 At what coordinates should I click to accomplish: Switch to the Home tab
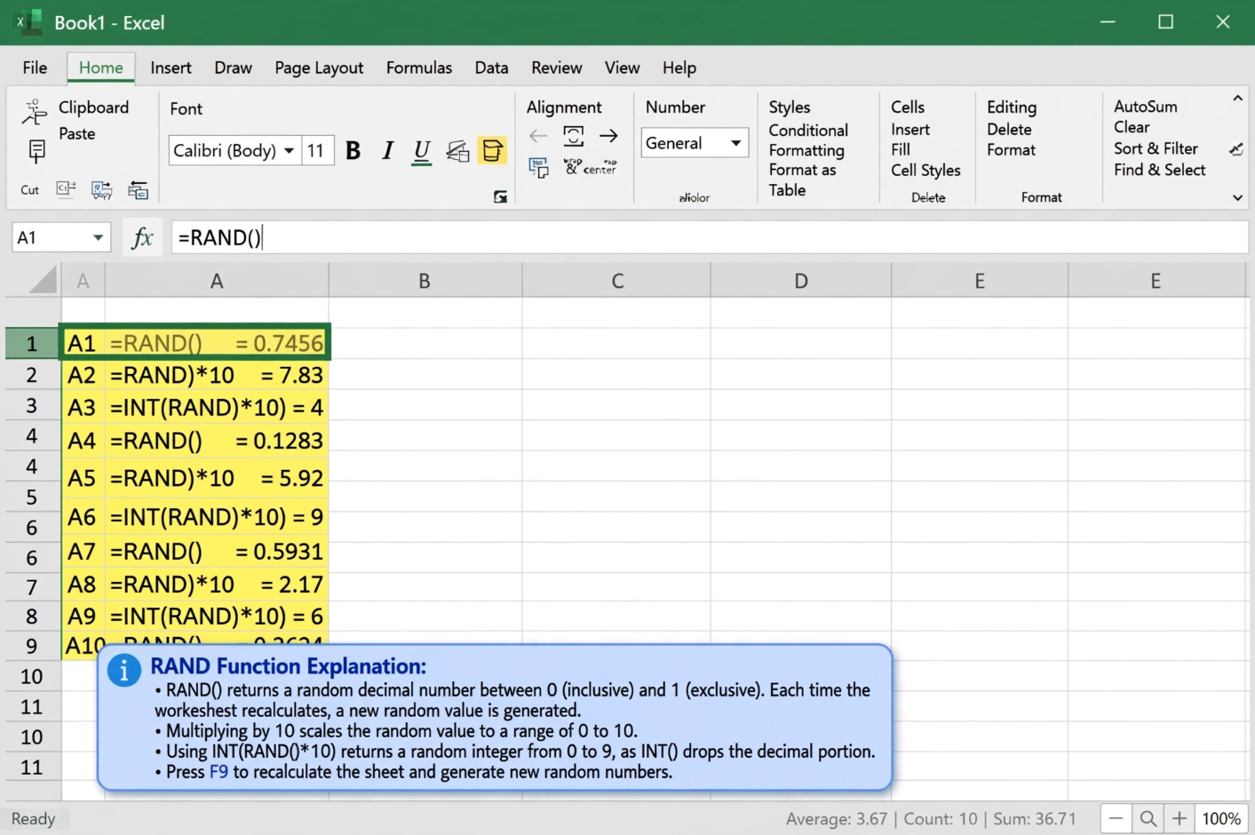pos(101,68)
